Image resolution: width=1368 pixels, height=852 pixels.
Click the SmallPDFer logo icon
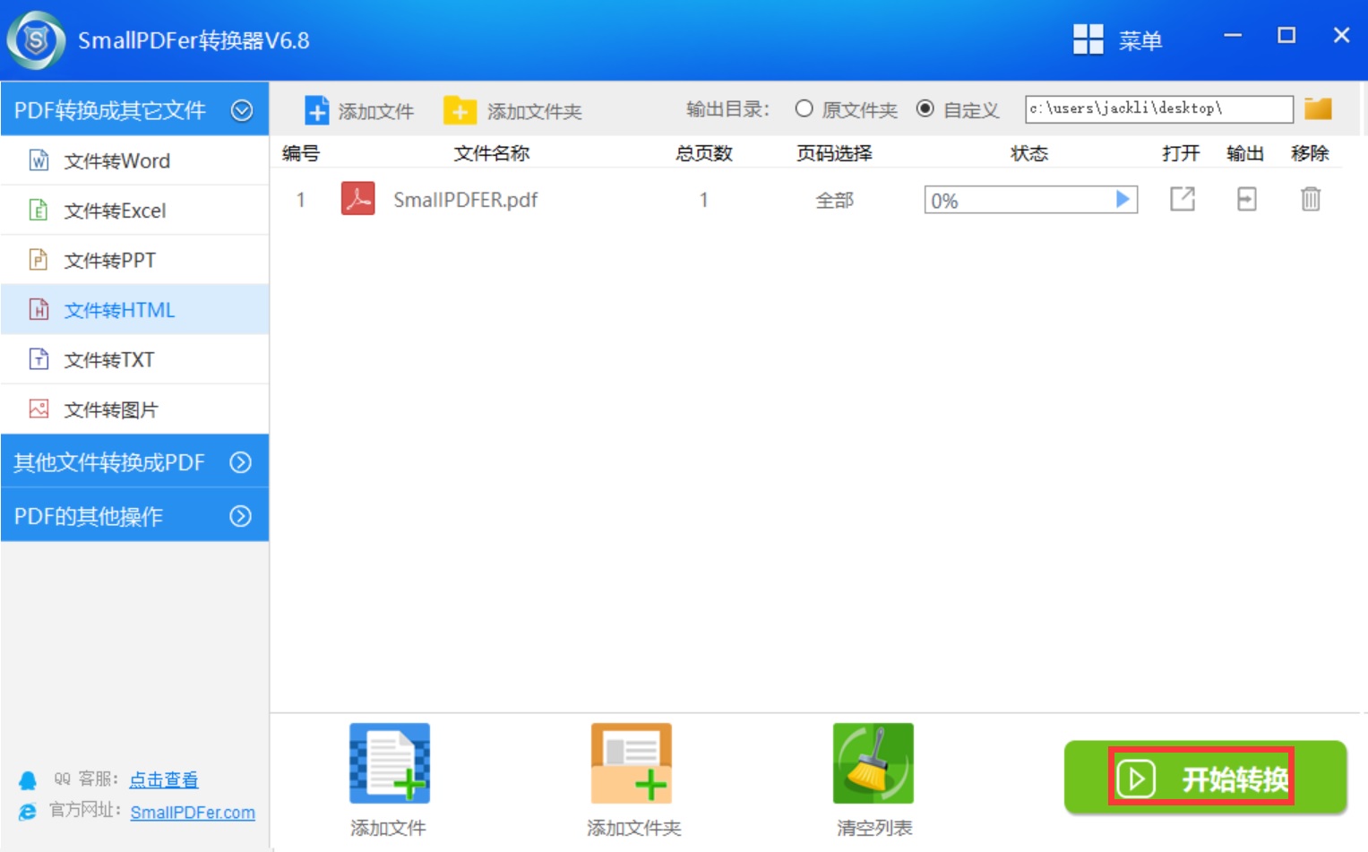pyautogui.click(x=36, y=40)
